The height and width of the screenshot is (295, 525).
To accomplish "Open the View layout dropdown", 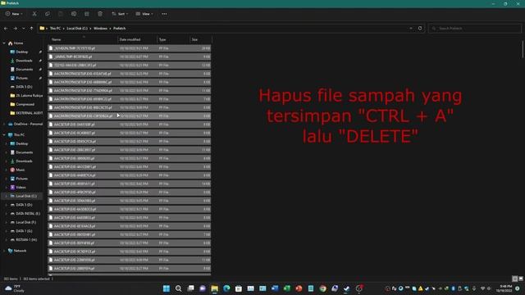I will 144,14.
